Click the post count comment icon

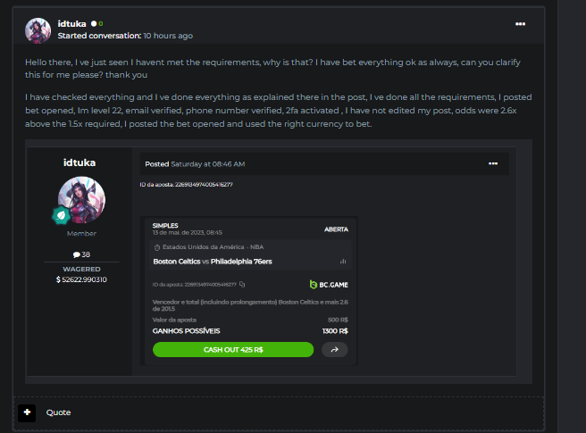(x=77, y=254)
